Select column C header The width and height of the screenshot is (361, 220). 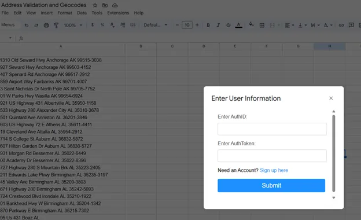click(x=172, y=46)
